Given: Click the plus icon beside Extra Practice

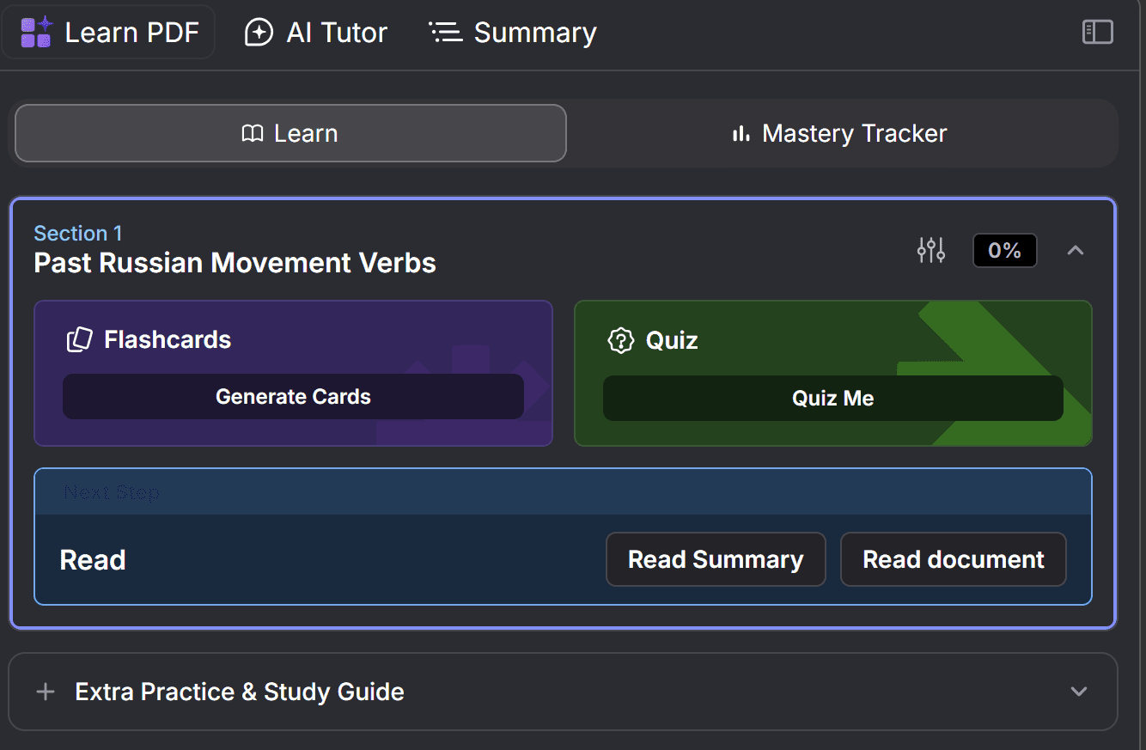Looking at the screenshot, I should 45,691.
